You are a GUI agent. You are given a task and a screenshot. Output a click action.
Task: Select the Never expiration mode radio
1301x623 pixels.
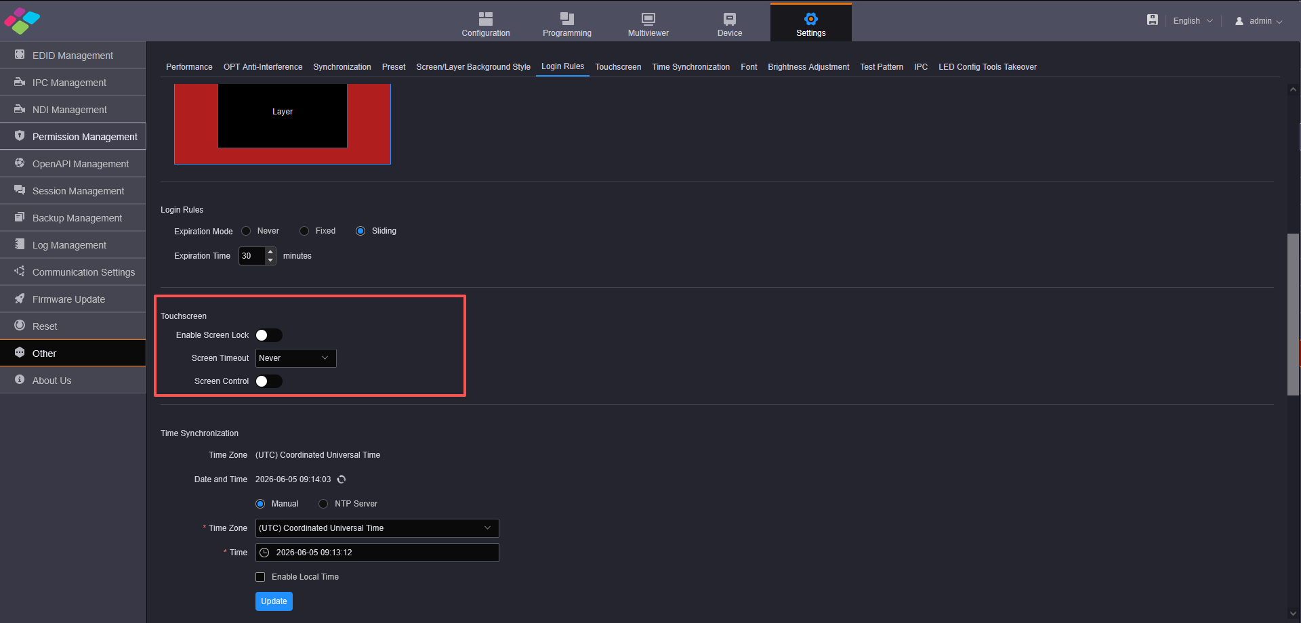pyautogui.click(x=246, y=231)
